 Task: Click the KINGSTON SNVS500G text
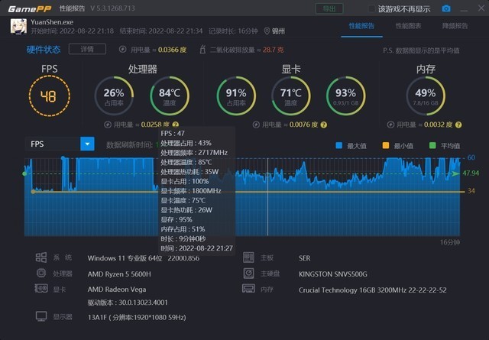tap(333, 274)
